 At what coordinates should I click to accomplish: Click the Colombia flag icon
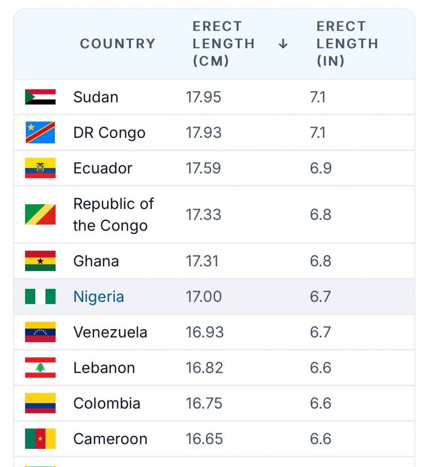coord(40,403)
